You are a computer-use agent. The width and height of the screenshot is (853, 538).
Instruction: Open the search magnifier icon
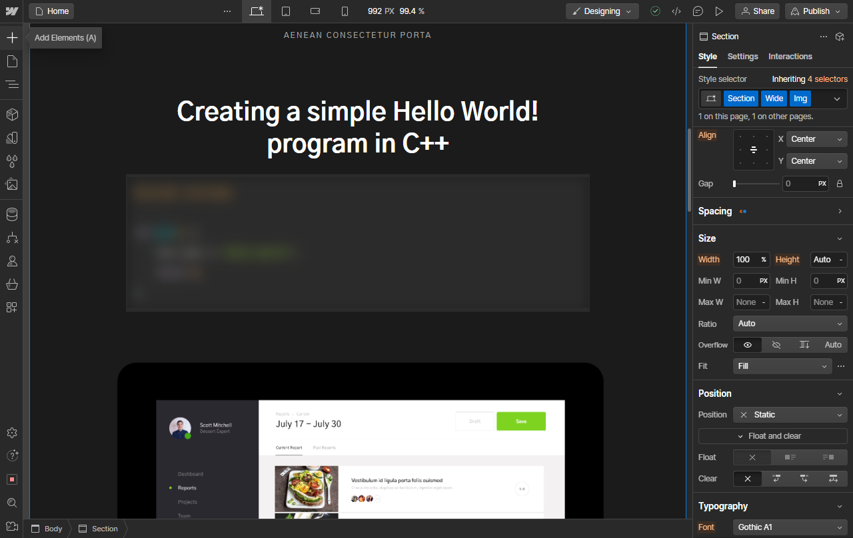pyautogui.click(x=12, y=503)
